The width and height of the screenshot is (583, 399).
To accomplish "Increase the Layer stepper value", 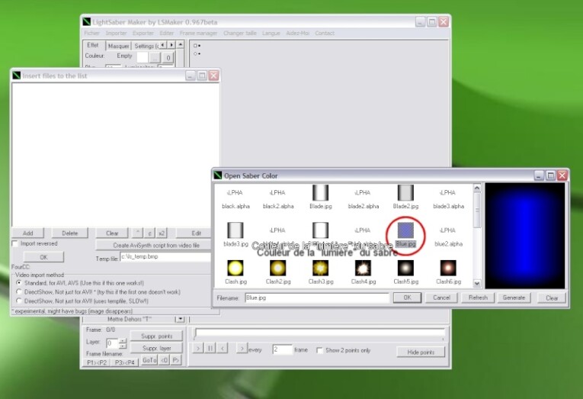I will coord(123,340).
